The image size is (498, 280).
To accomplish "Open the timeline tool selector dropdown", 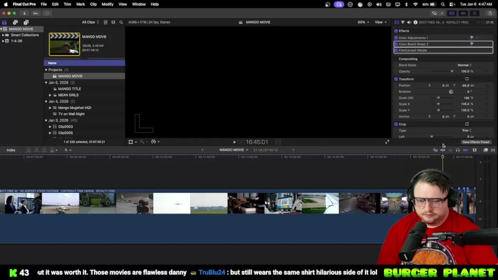I will click(x=68, y=150).
